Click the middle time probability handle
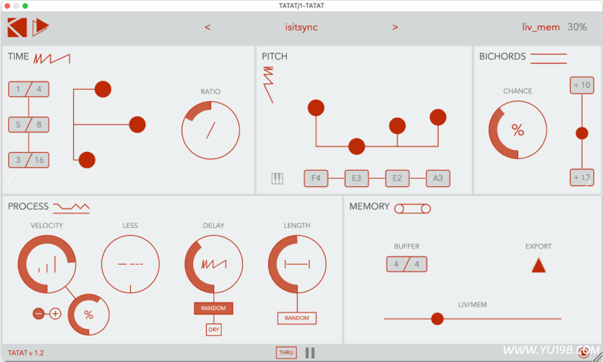The width and height of the screenshot is (603, 362). point(137,125)
